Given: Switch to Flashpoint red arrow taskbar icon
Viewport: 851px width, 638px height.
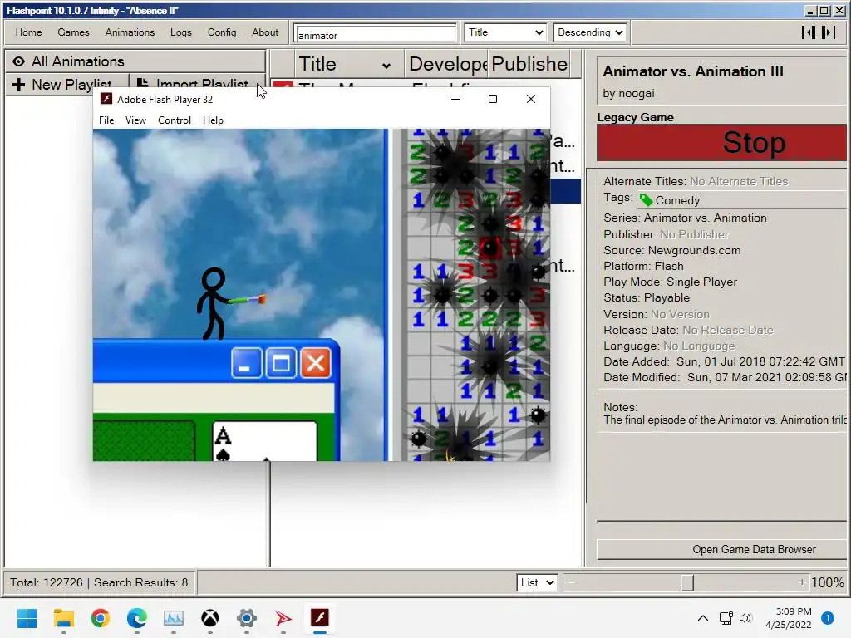Looking at the screenshot, I should point(283,618).
